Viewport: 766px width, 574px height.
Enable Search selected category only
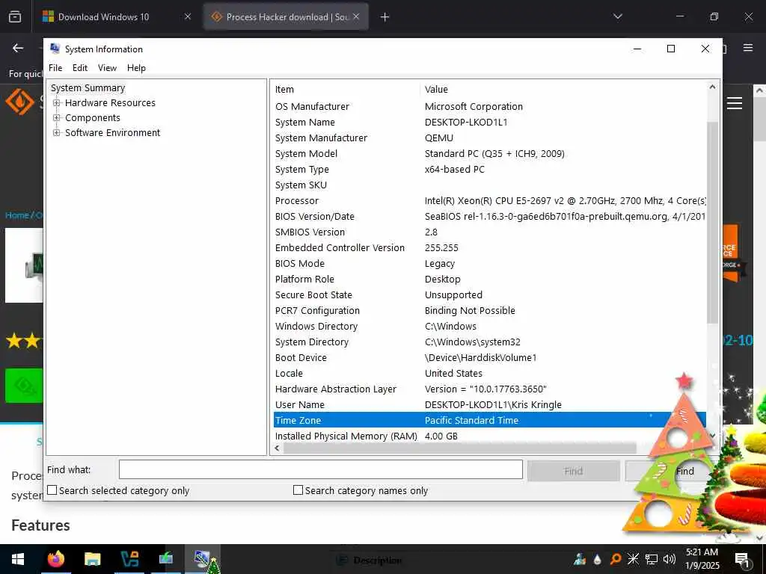[x=52, y=490]
